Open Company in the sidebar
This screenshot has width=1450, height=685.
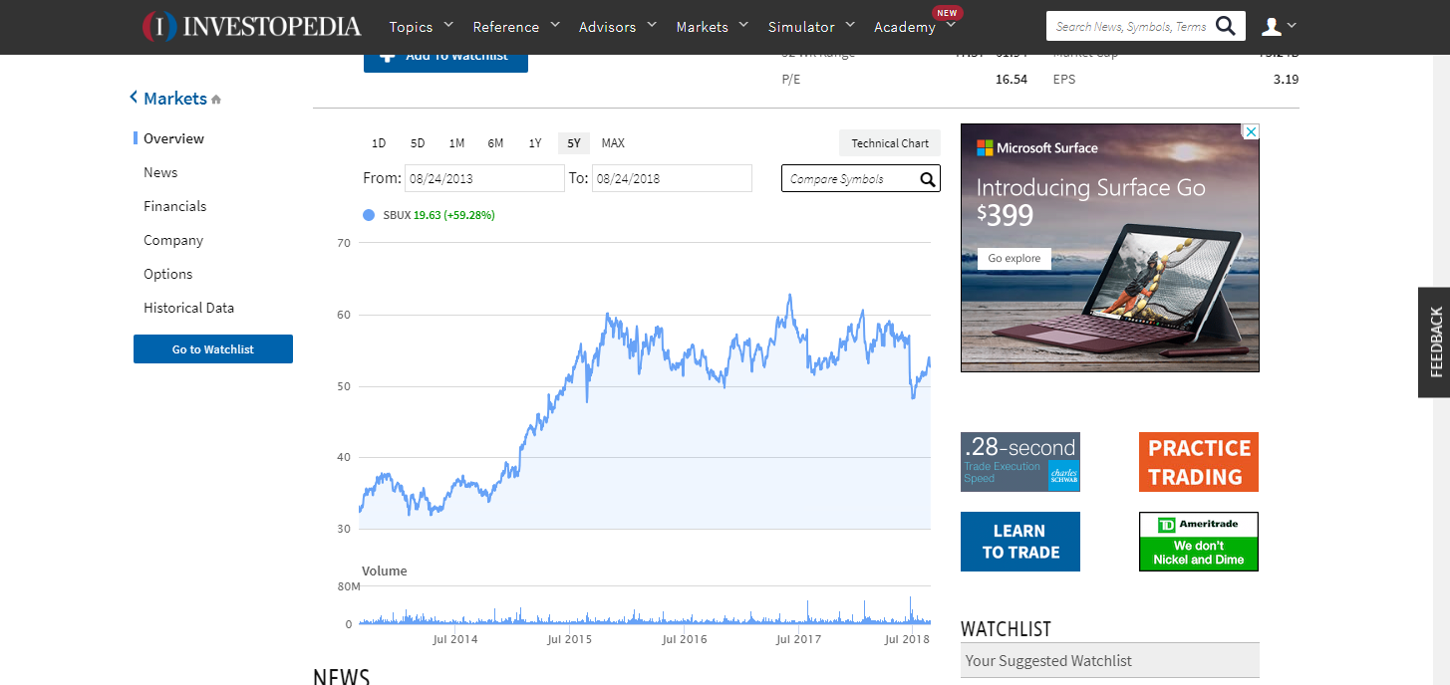click(x=173, y=240)
